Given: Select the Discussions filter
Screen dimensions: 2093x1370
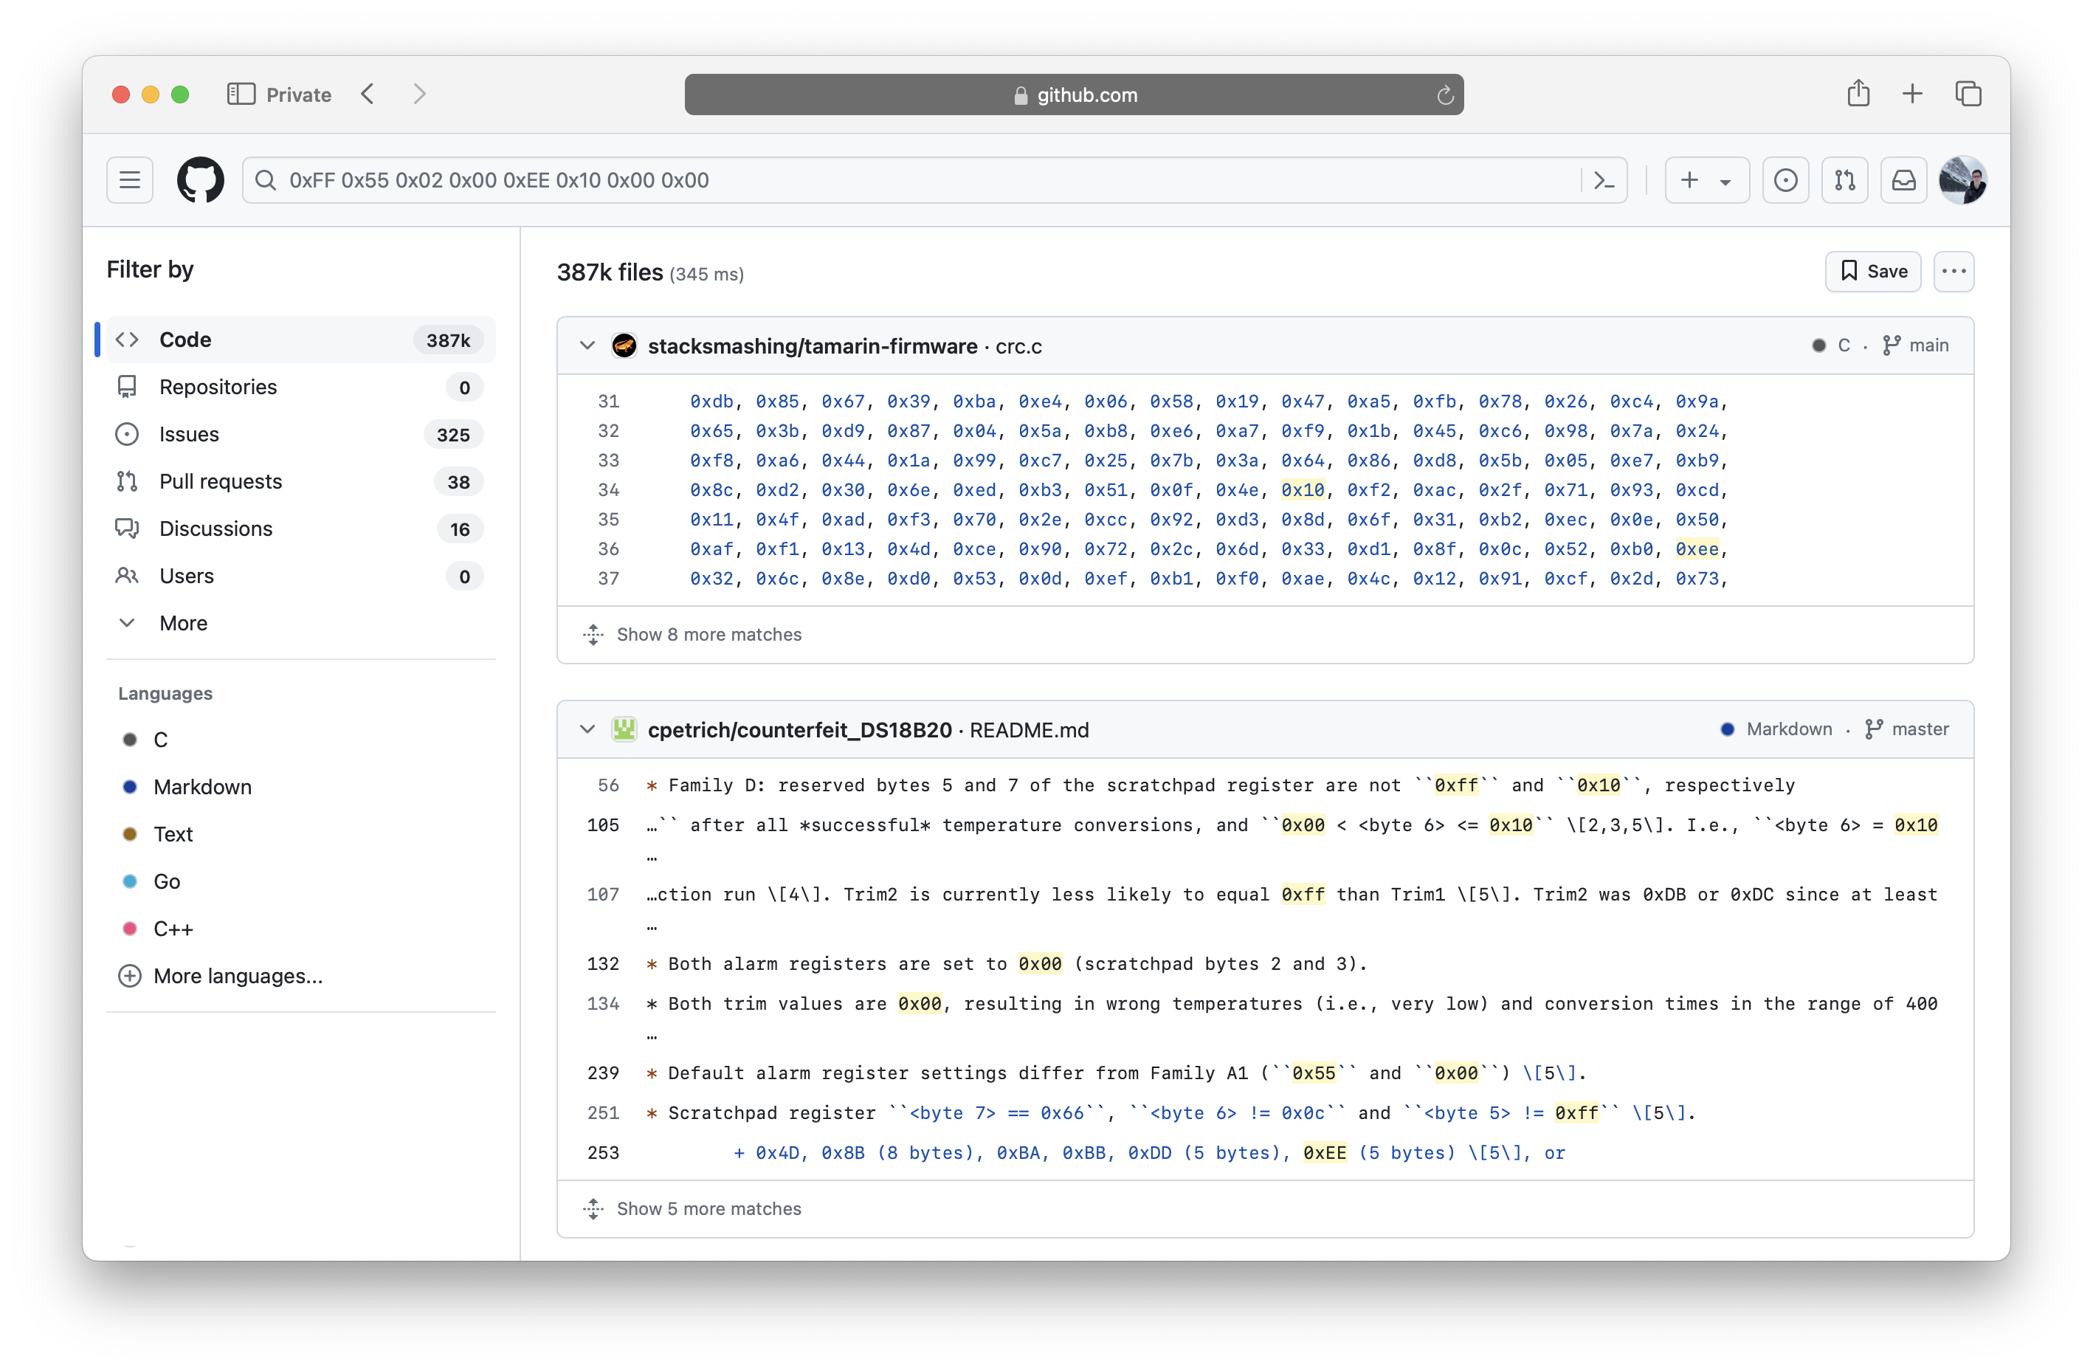Looking at the screenshot, I should (300, 529).
